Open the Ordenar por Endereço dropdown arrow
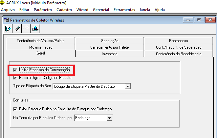 pyautogui.click(x=109, y=118)
